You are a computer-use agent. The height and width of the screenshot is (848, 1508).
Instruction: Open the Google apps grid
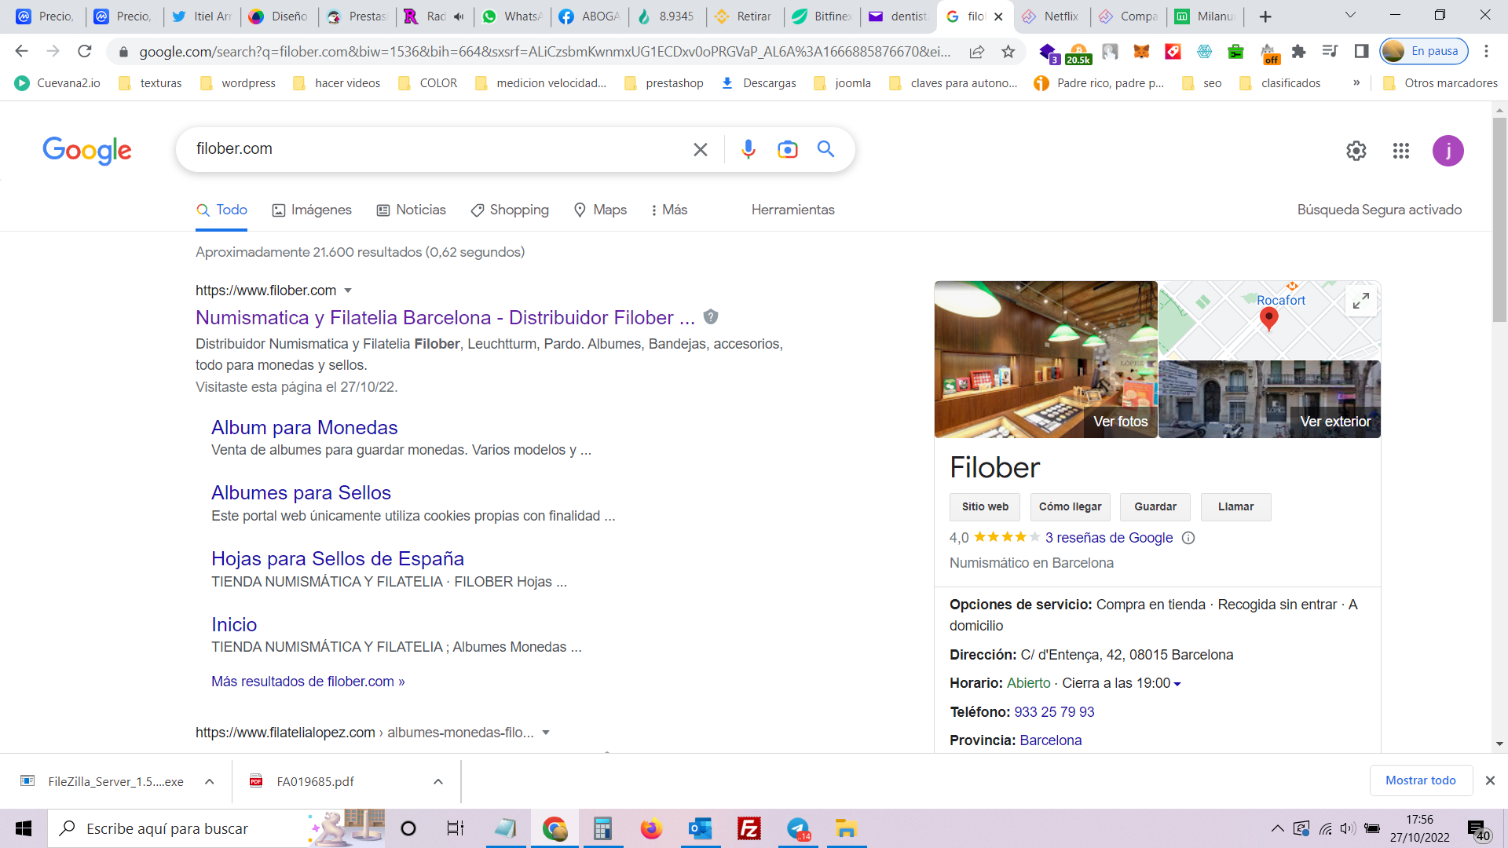pyautogui.click(x=1400, y=151)
